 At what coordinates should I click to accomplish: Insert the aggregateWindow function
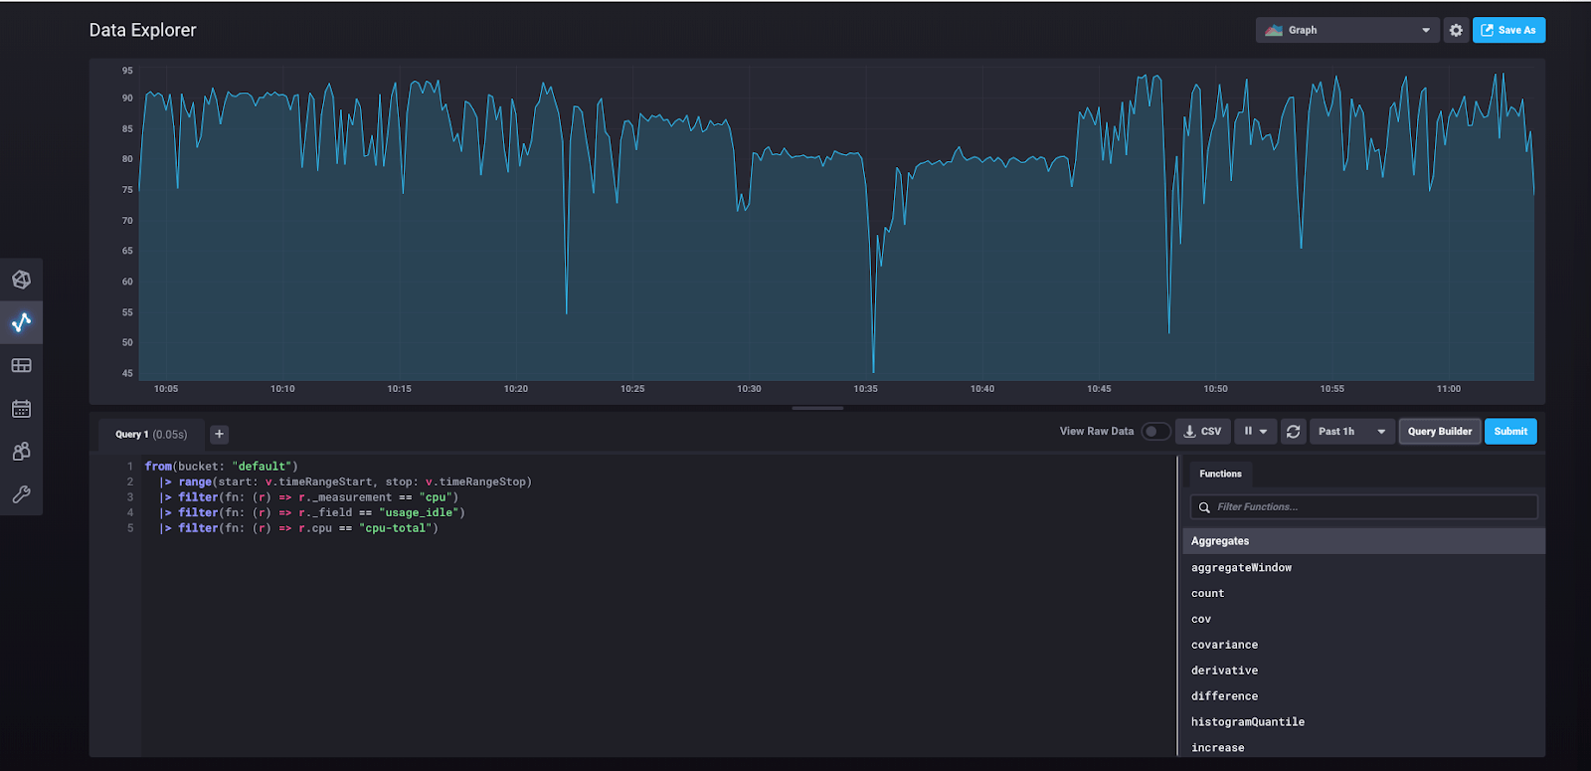click(x=1242, y=567)
